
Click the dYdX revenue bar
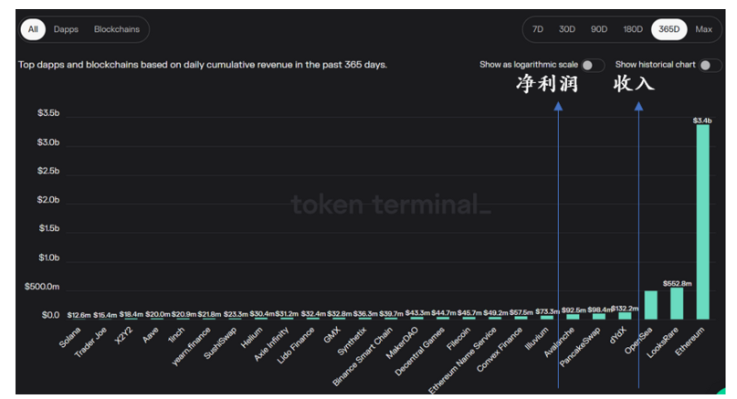[625, 316]
